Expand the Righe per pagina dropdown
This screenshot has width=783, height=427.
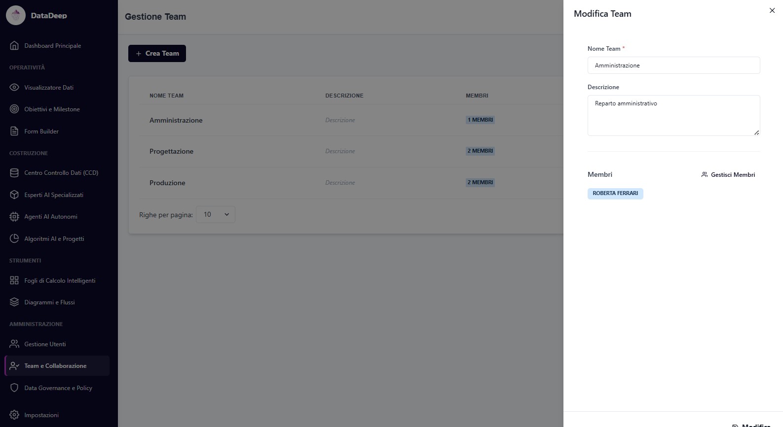pos(216,215)
